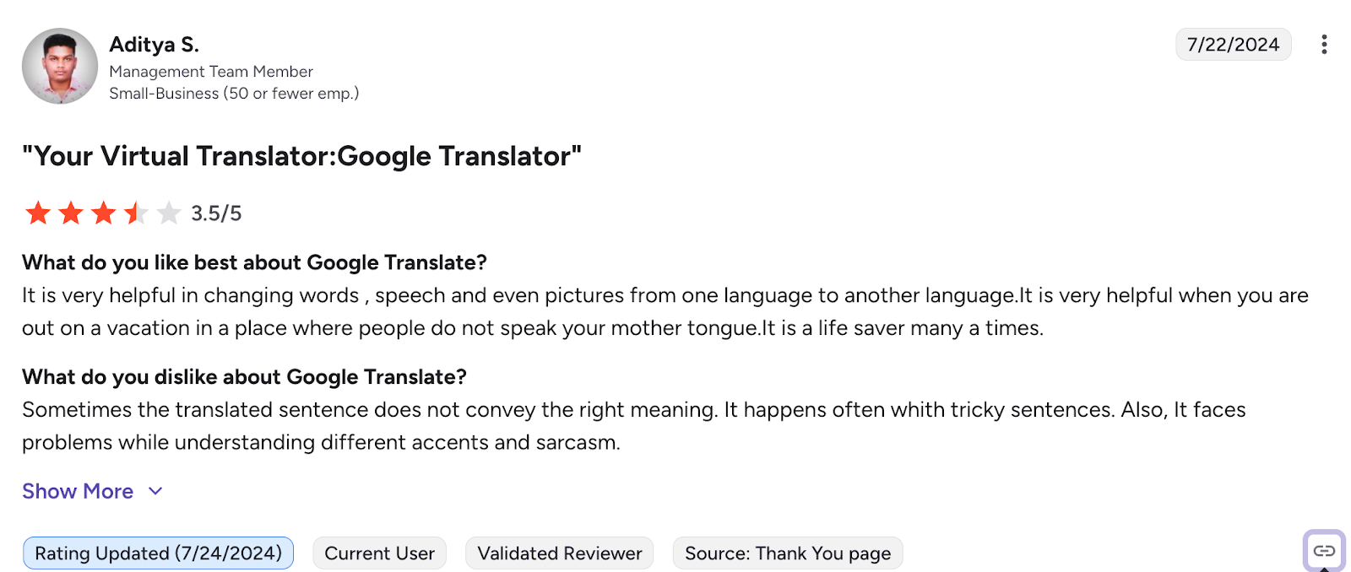
Task: Click the chevron next to Show More
Action: coord(155,491)
